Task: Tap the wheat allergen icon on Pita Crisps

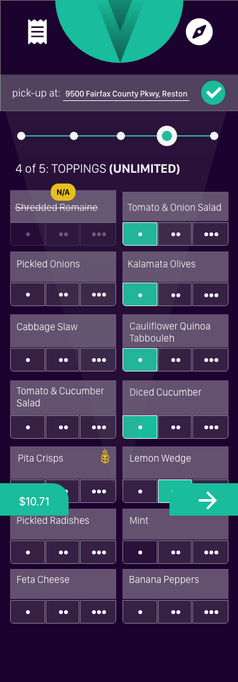Action: coord(105,457)
